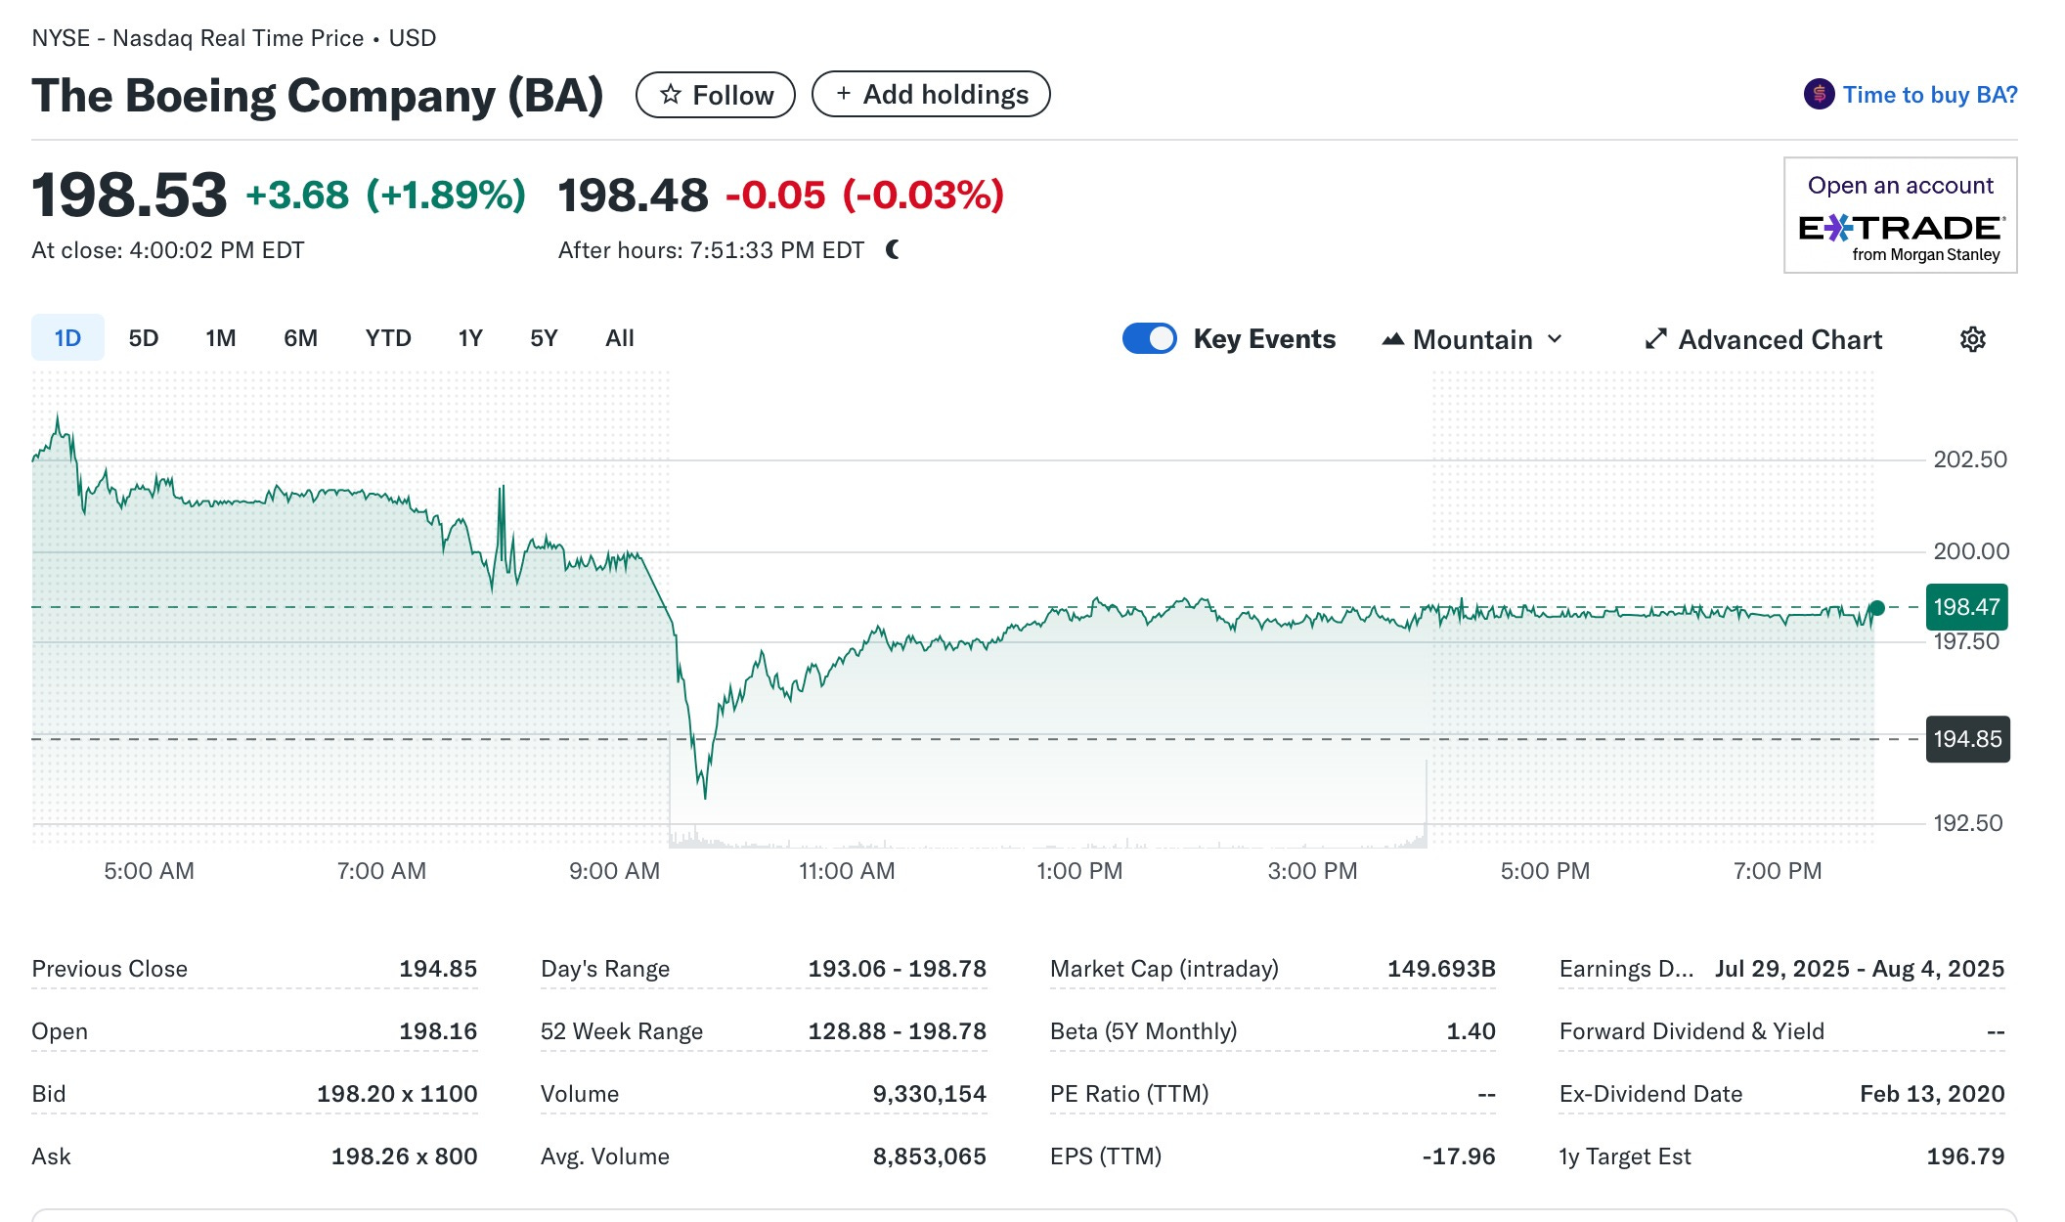Viewport: 2065px width, 1222px height.
Task: Click the 202.50 price axis label
Action: [1969, 459]
